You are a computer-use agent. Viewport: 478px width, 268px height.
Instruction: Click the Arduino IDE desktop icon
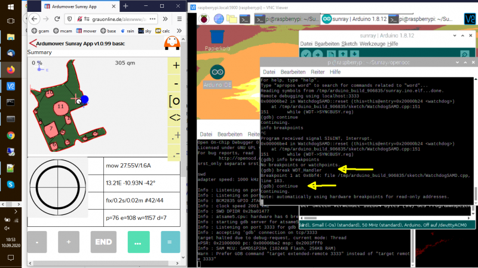(x=217, y=77)
